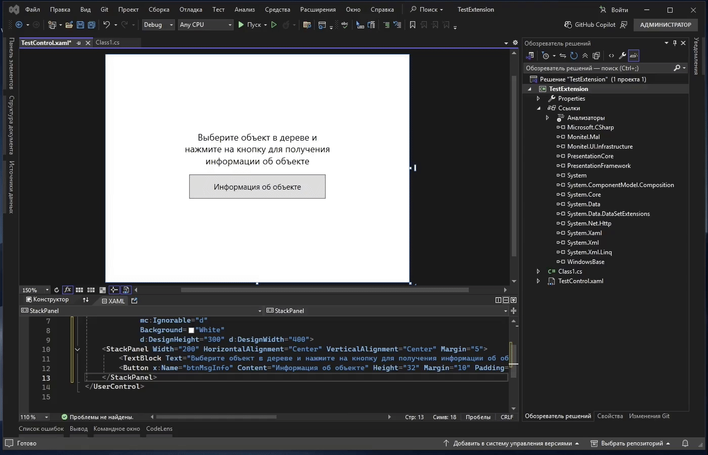Open the Файл menu
Screen dimensions: 708x455
coord(32,10)
